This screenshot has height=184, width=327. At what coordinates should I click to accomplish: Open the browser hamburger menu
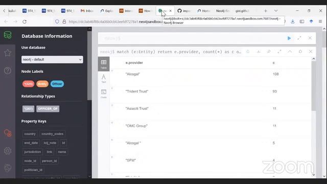click(320, 21)
